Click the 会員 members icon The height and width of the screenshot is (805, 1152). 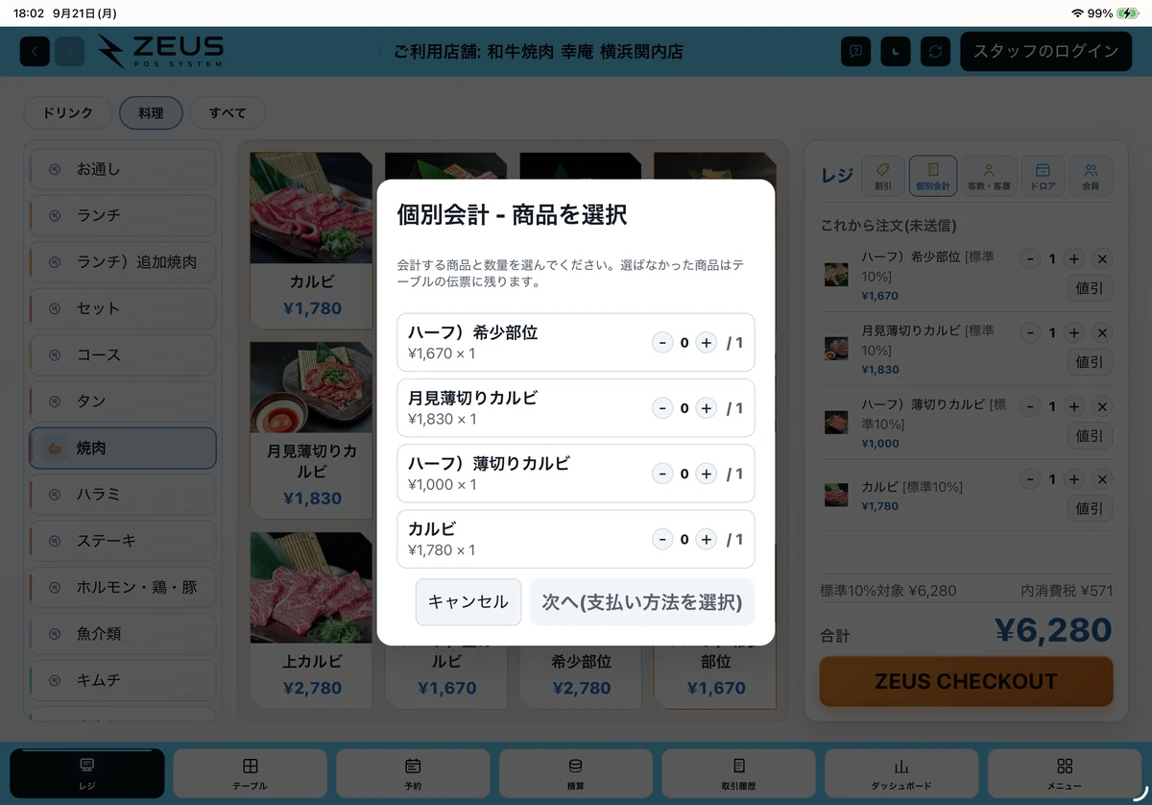click(1091, 176)
